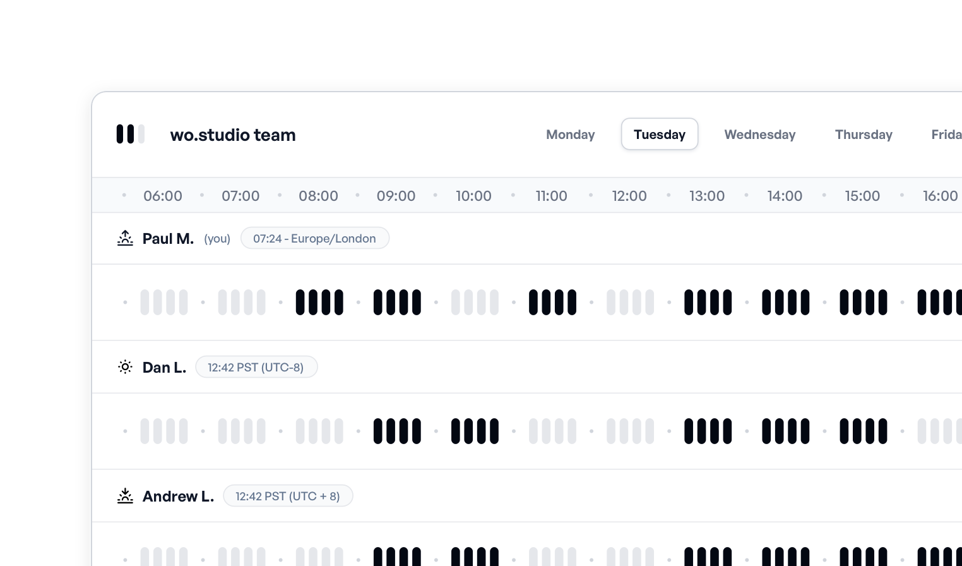Click the wo.studio team title
Viewport: 962px width, 566px height.
pyautogui.click(x=232, y=135)
